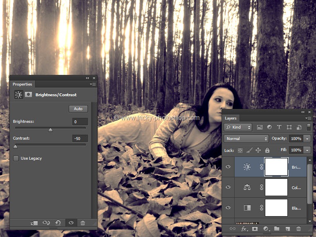Delete the adjustment layer via Properties trash icon
Screen dimensions: 316x237
point(83,223)
